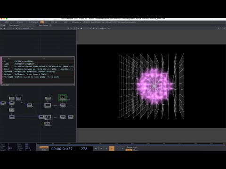Screen dimensions: 226x169
Task: Click the frame number field 278
Action: point(84,149)
